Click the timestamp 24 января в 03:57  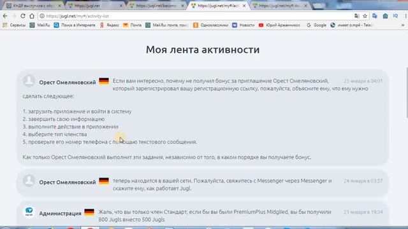pyautogui.click(x=363, y=181)
